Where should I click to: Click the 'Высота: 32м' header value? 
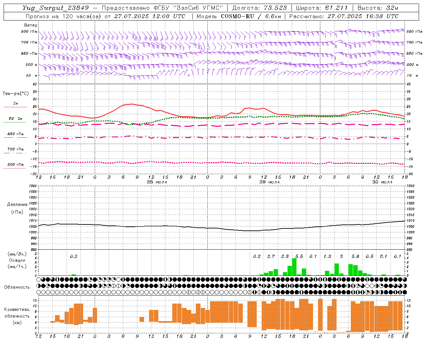(378, 8)
